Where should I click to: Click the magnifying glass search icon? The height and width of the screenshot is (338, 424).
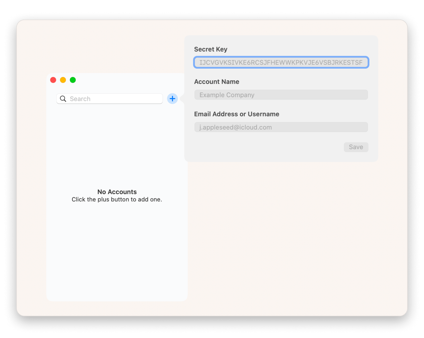(63, 99)
